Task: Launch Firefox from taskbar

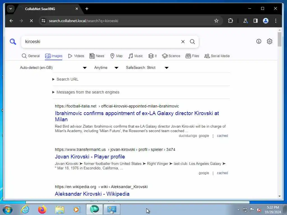Action: coord(42,209)
